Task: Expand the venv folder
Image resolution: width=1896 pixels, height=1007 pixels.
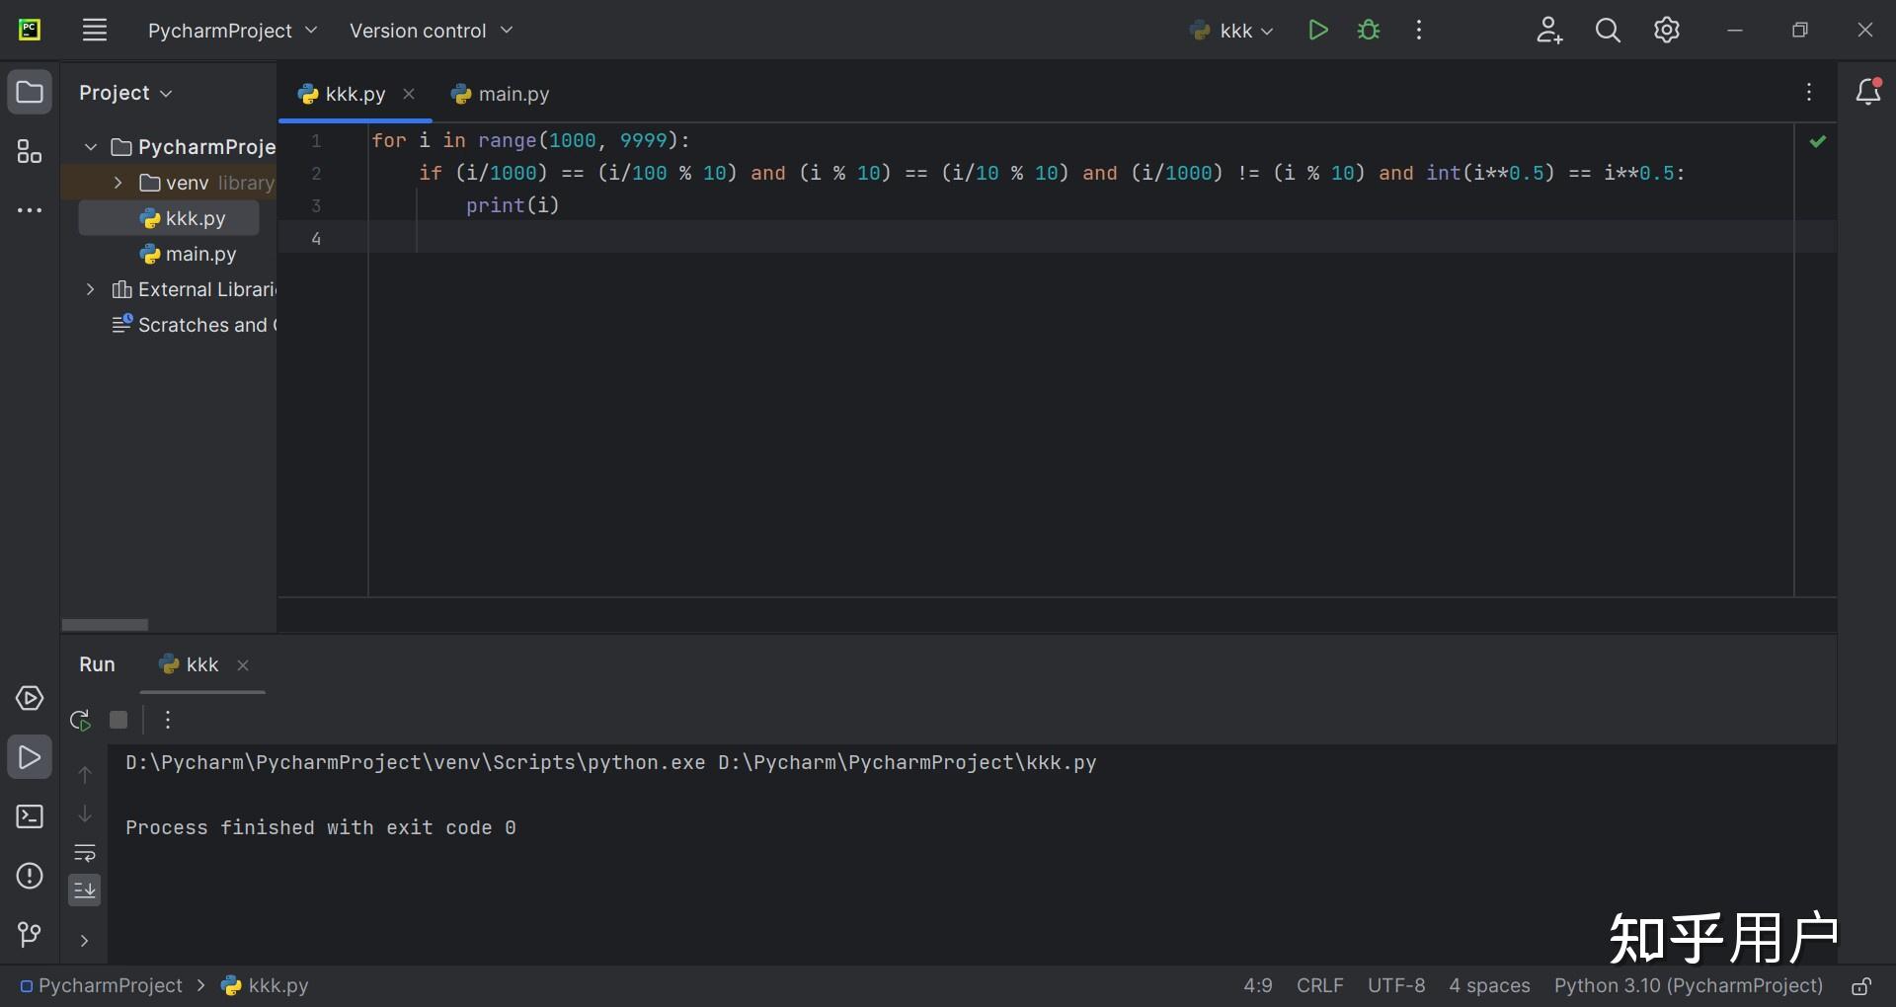Action: (x=118, y=183)
